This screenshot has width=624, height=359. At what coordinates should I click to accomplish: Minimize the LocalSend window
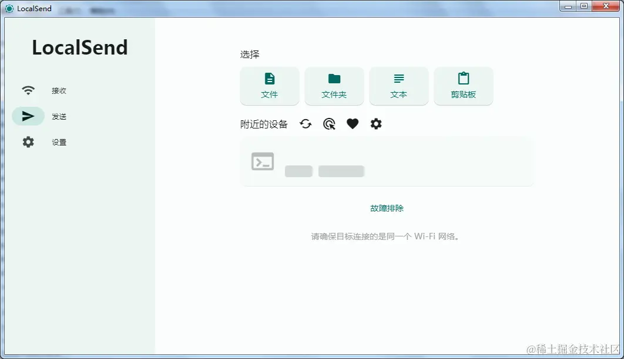(568, 6)
